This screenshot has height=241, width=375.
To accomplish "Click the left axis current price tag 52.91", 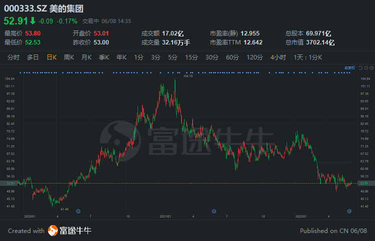I will tap(8, 183).
